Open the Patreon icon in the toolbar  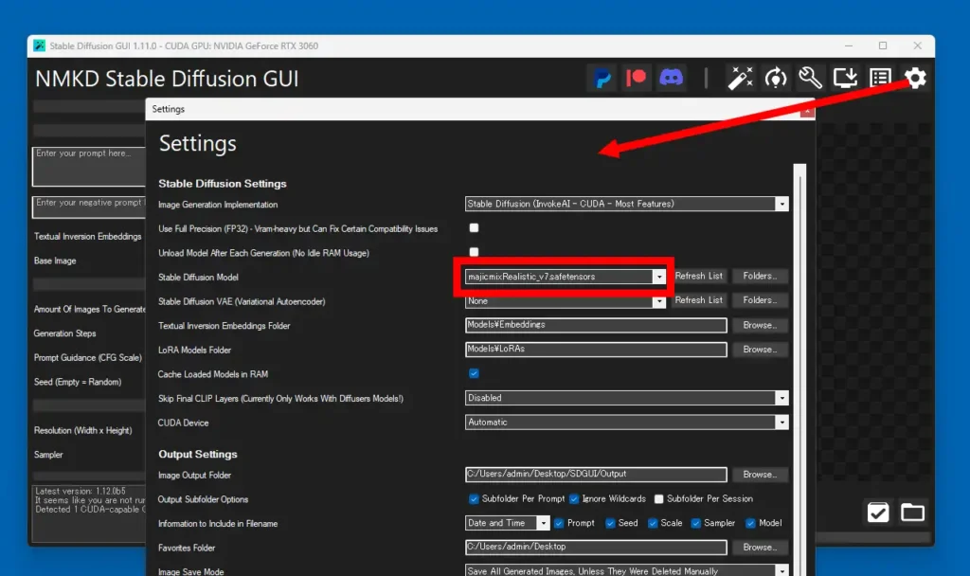pyautogui.click(x=636, y=78)
